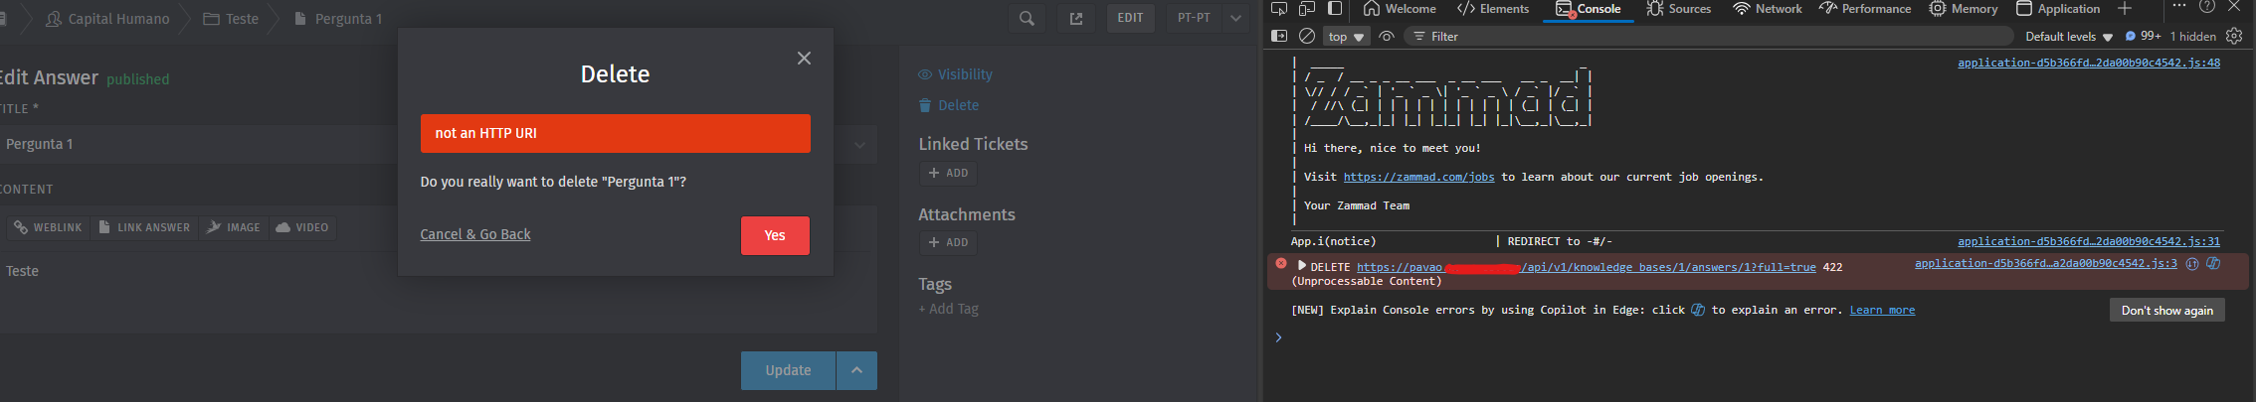Expand the DELETE 422 error entry

(x=1301, y=266)
